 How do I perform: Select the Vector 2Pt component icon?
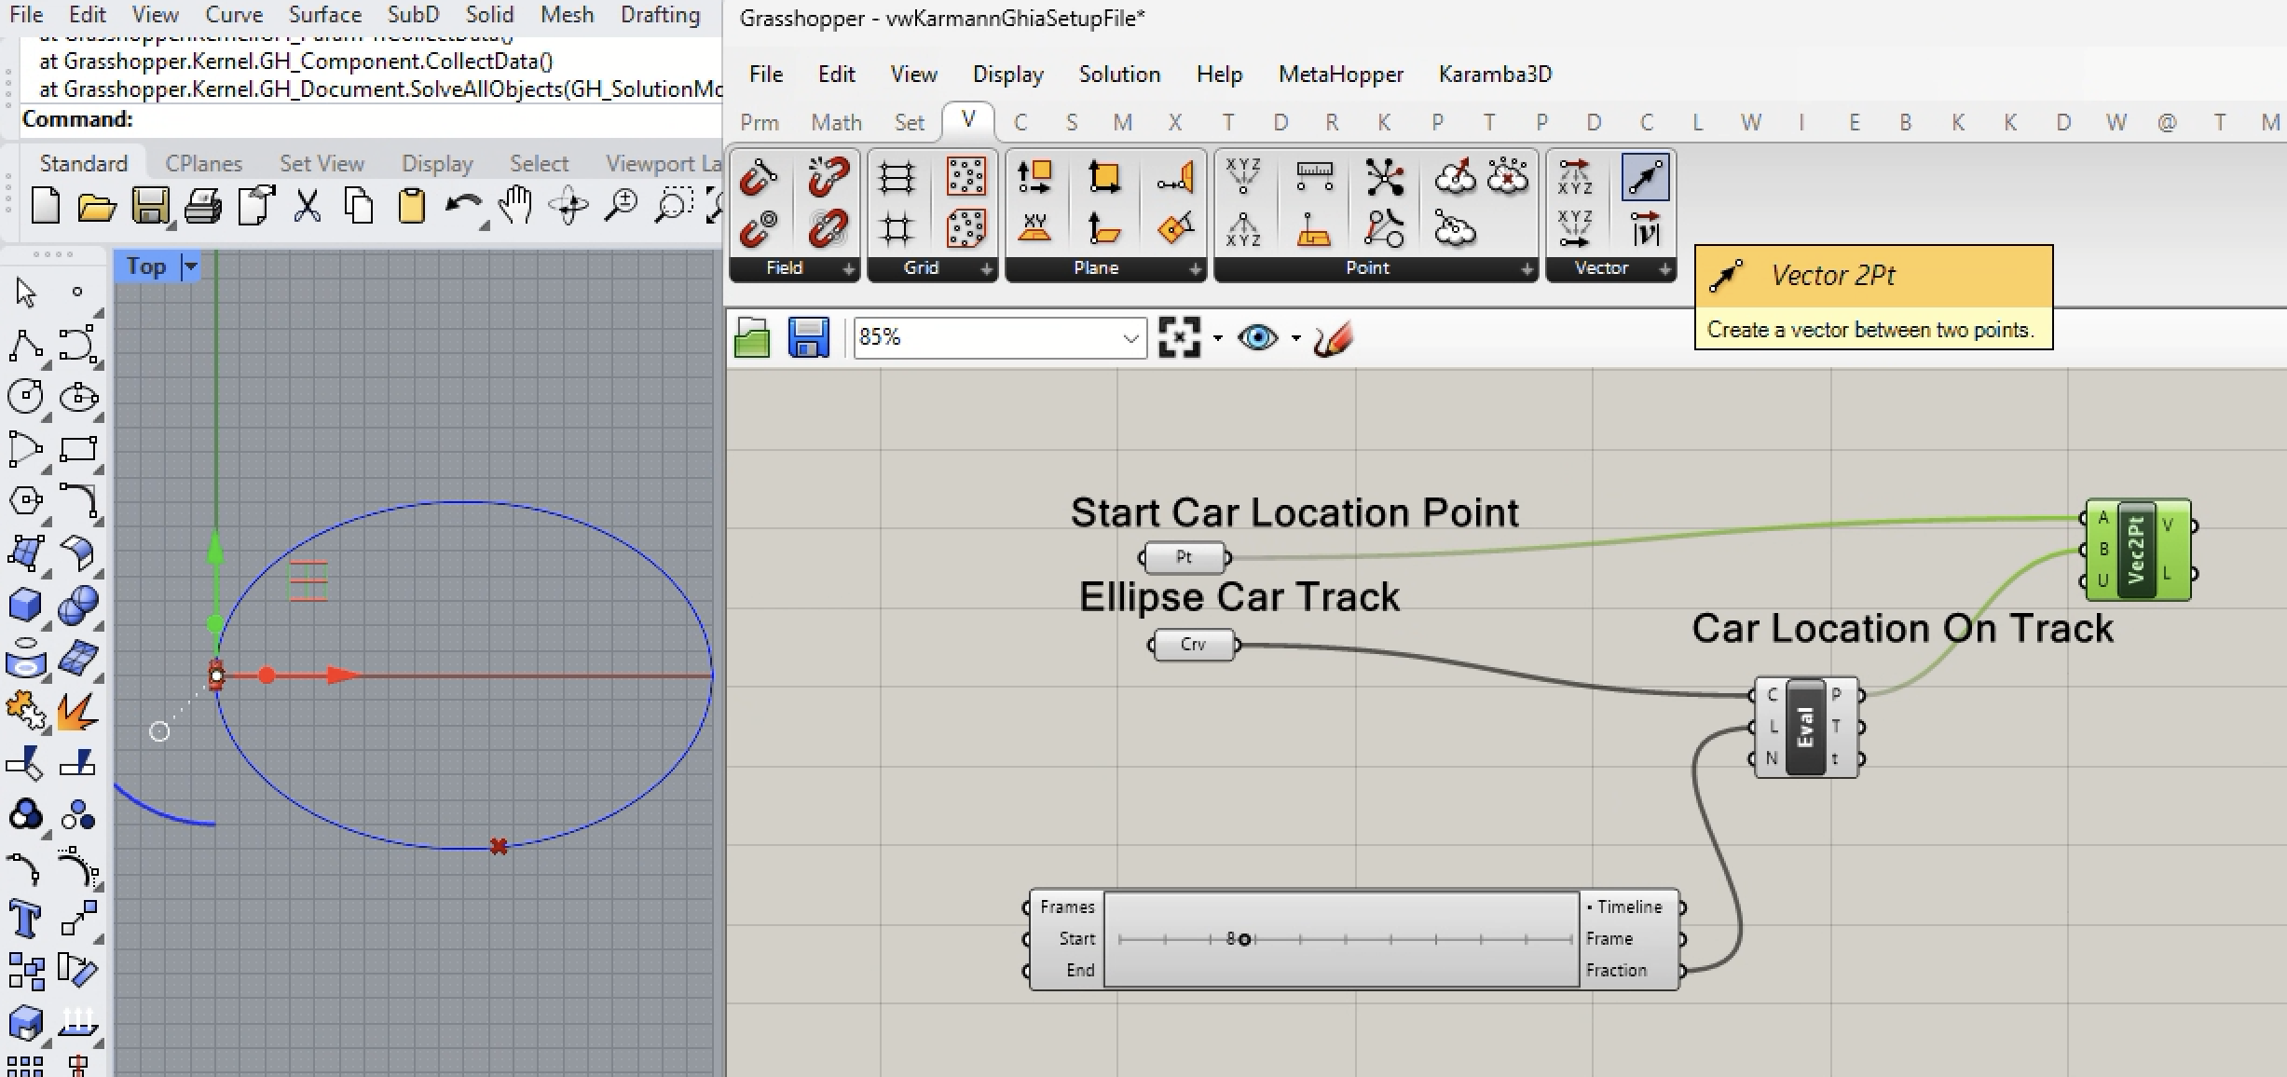coord(1645,177)
